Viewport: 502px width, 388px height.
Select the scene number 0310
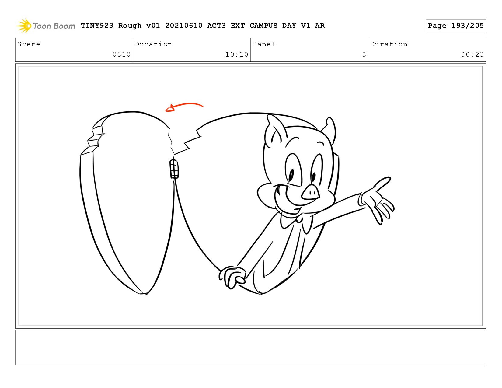tap(121, 54)
